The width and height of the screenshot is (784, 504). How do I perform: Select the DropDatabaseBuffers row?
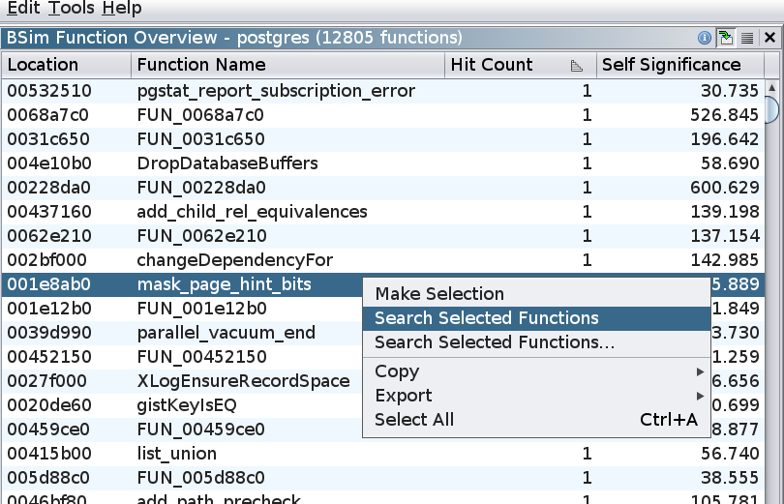pos(227,163)
